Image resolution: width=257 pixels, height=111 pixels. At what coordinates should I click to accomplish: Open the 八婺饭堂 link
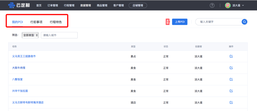click(x=17, y=79)
